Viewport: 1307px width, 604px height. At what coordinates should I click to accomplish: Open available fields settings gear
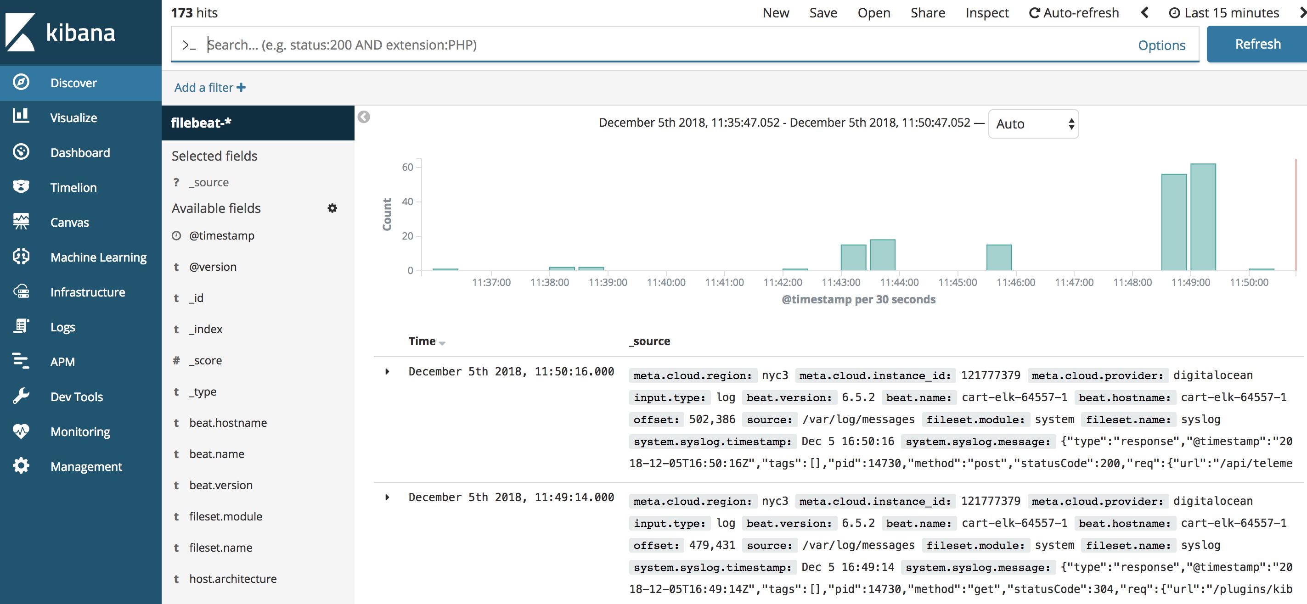click(x=332, y=208)
